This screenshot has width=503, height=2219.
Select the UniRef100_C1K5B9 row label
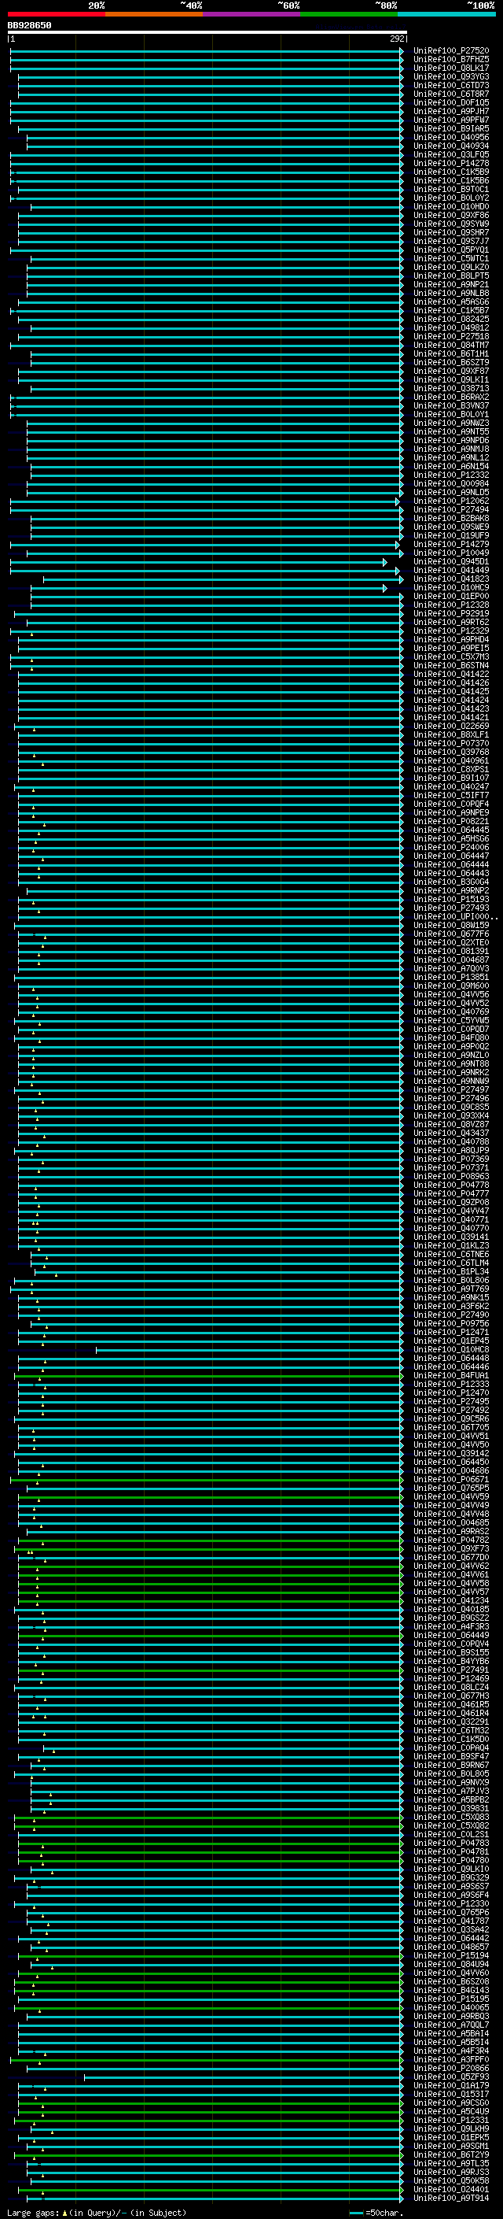[x=451, y=172]
